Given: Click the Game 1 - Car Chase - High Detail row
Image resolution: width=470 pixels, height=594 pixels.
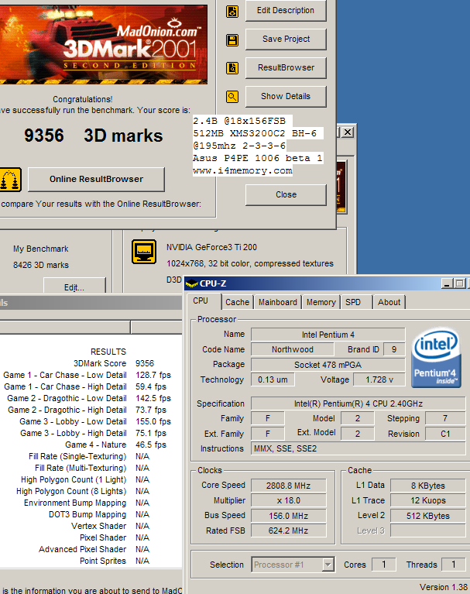Looking at the screenshot, I should pos(85,386).
